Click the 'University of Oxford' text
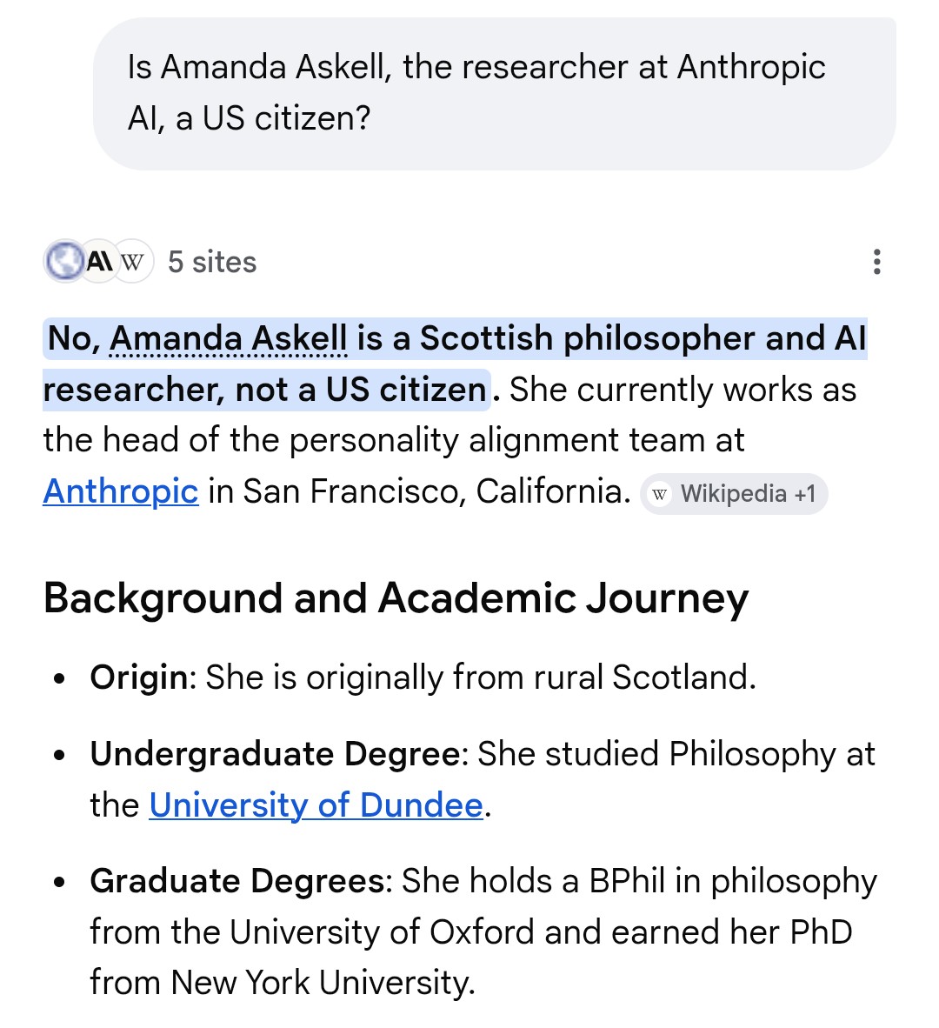The width and height of the screenshot is (939, 1028). 382,932
